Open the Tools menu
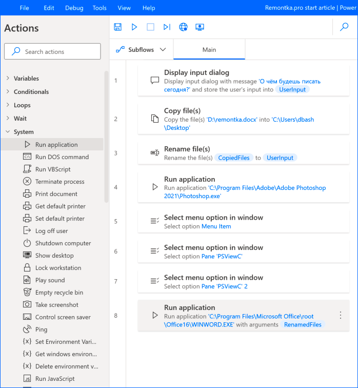 point(100,8)
